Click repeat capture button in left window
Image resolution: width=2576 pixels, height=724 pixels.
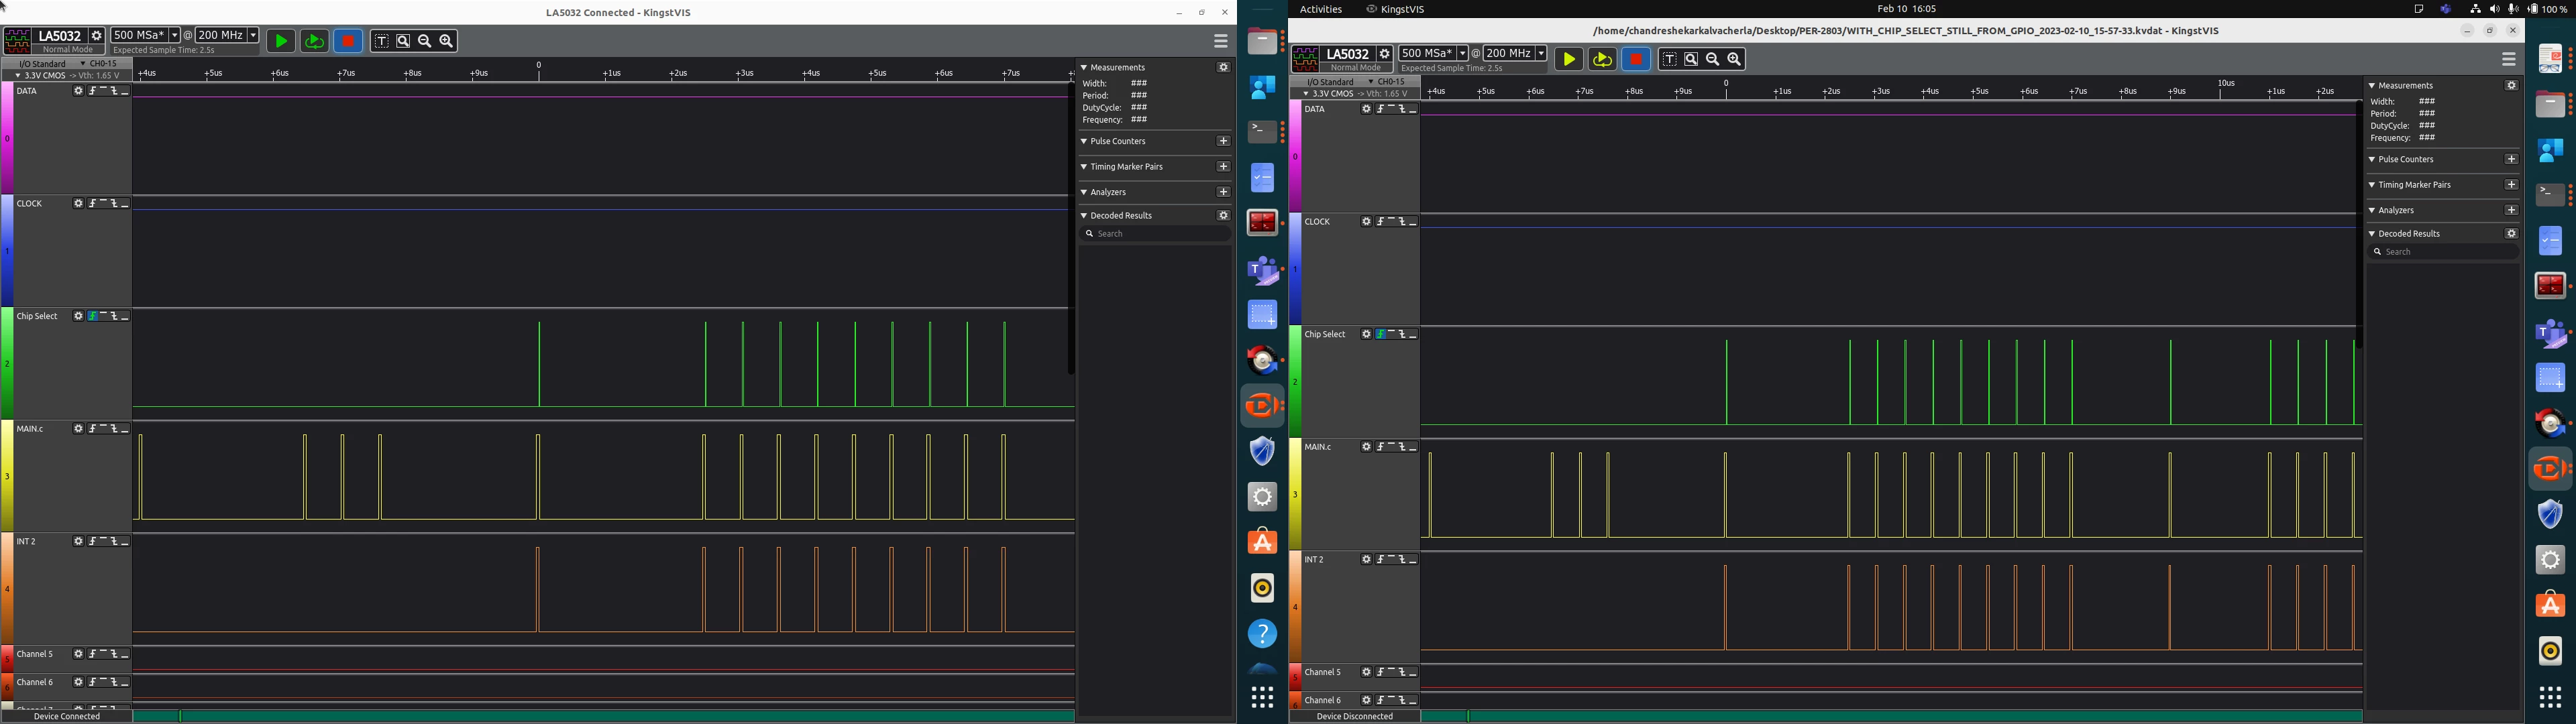(x=314, y=41)
